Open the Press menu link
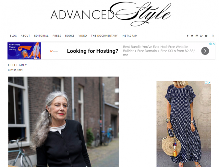Screen dimensions: 219x167 click(x=57, y=36)
